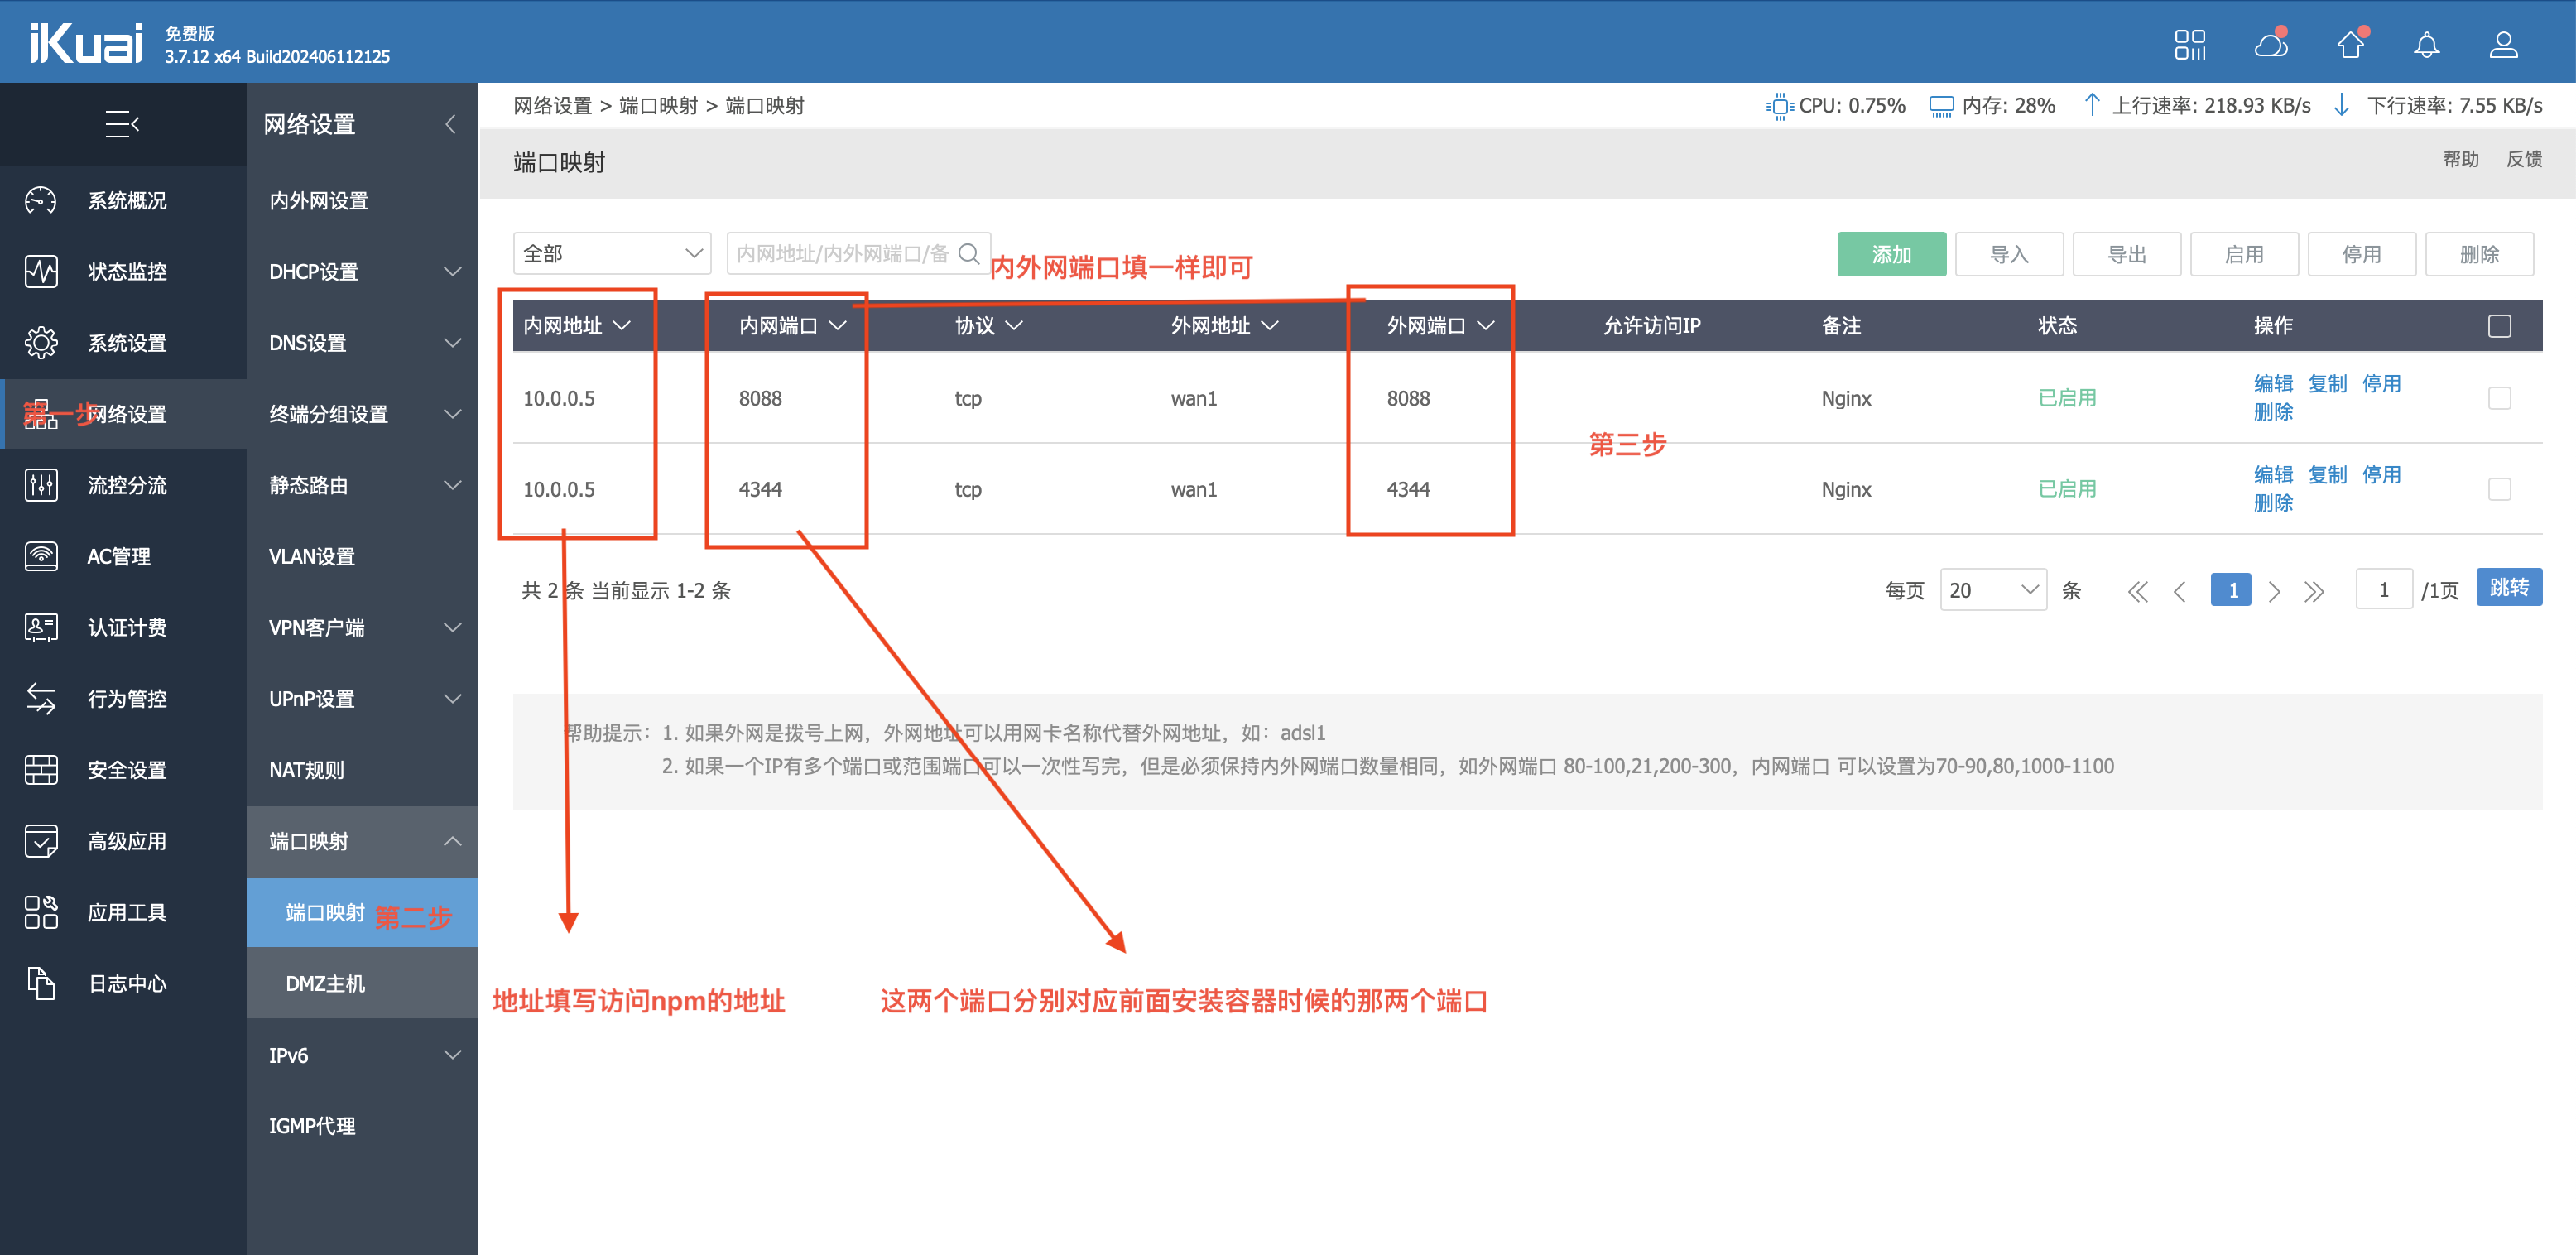Viewport: 2576px width, 1255px height.
Task: Click 删除 link in the 8088 row
Action: (x=2273, y=412)
